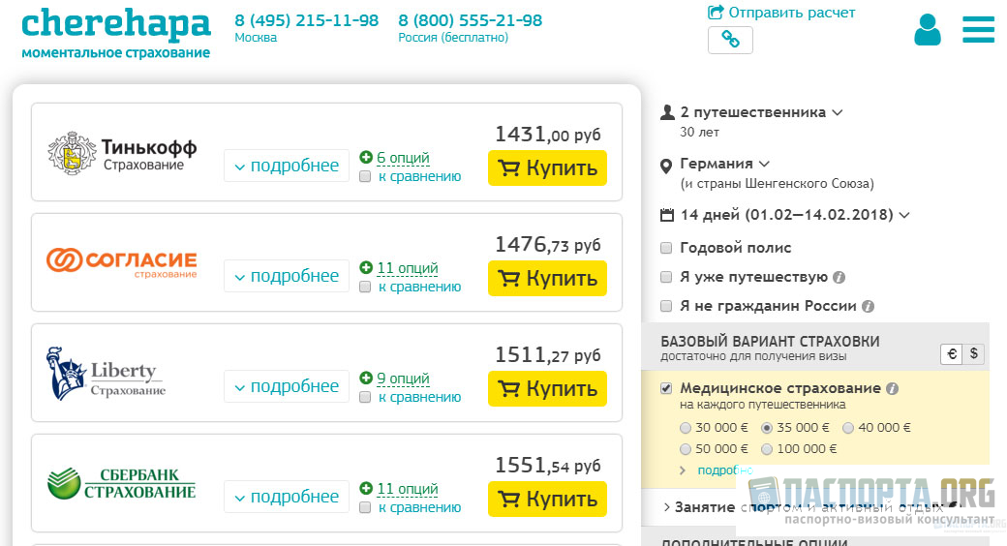Click the Согласие страхование logo
1007x546 pixels.
point(122,262)
